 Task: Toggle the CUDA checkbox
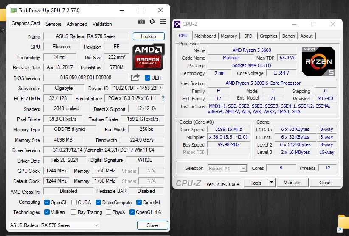tap(74, 202)
